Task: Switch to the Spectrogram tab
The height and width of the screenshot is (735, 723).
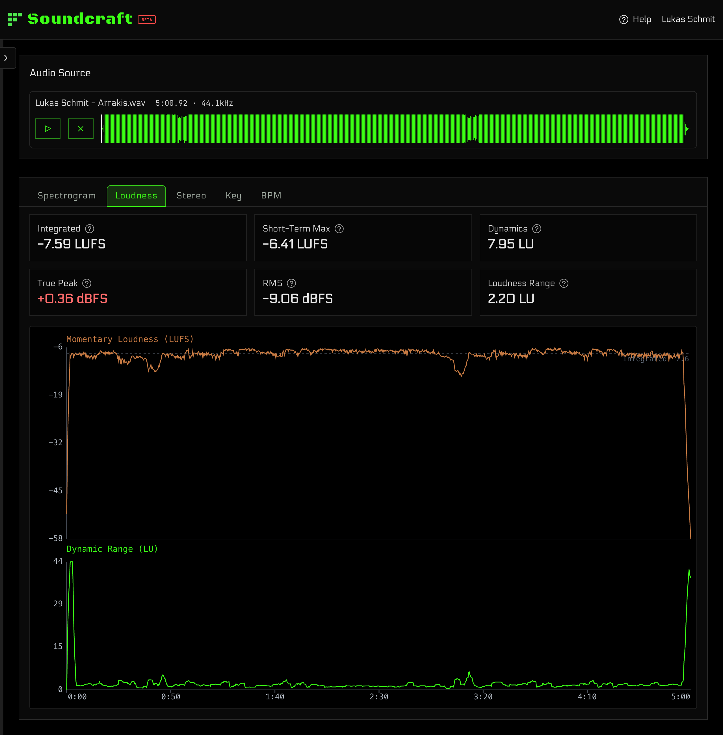Action: pos(66,196)
